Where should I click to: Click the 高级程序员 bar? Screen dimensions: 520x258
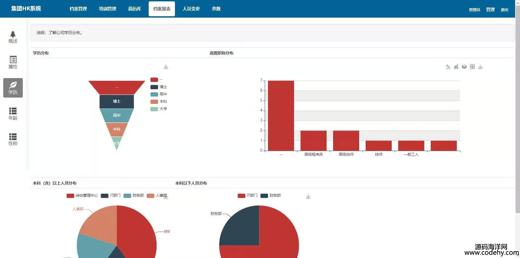314,141
